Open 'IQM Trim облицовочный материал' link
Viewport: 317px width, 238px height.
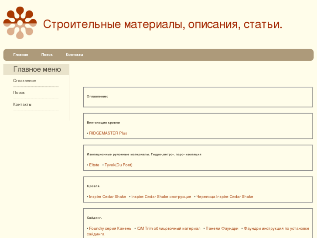(x=168, y=228)
